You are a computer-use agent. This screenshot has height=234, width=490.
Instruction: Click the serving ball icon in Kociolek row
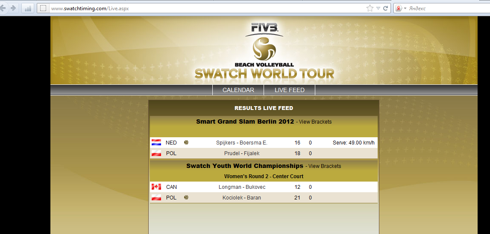[186, 197]
